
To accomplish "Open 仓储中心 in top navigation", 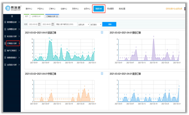I will pyautogui.click(x=64, y=9).
